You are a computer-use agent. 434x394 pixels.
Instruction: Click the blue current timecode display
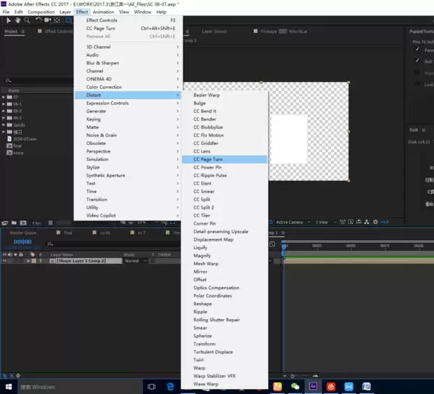22,241
